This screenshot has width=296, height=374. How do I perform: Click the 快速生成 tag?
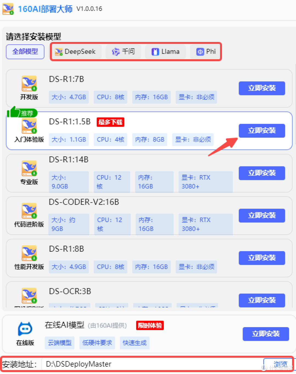135,343
